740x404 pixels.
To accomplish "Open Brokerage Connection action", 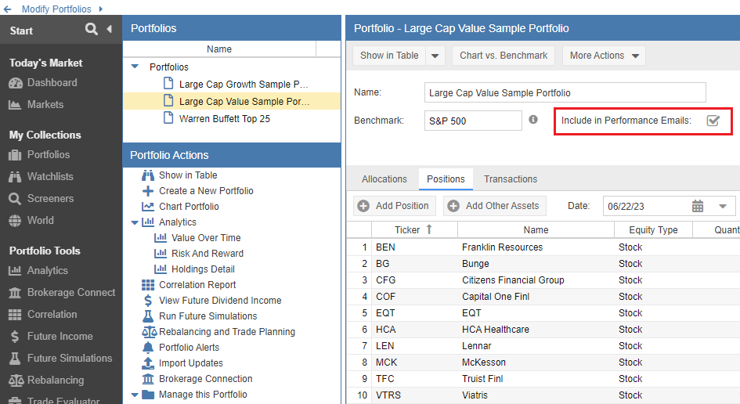I will point(197,378).
